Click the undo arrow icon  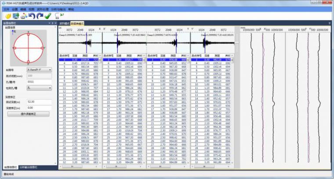coord(32,16)
